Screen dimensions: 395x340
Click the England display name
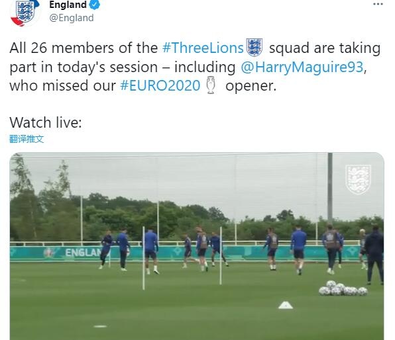click(x=68, y=5)
